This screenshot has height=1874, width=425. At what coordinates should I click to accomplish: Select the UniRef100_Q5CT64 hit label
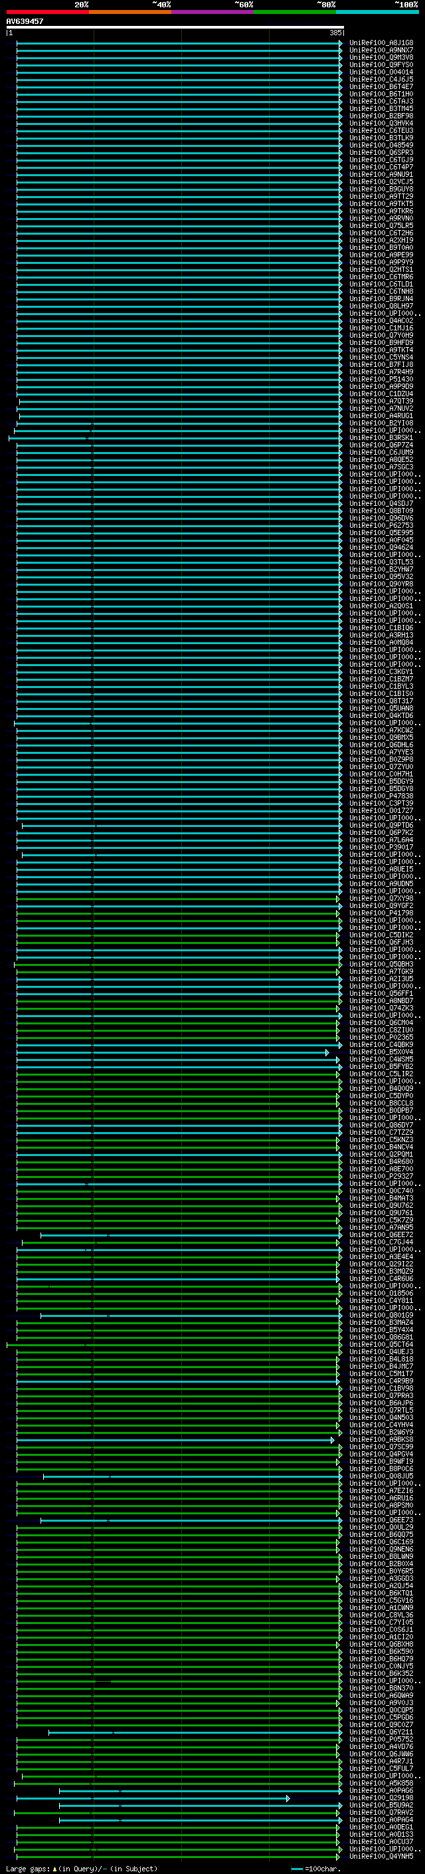(x=381, y=1344)
